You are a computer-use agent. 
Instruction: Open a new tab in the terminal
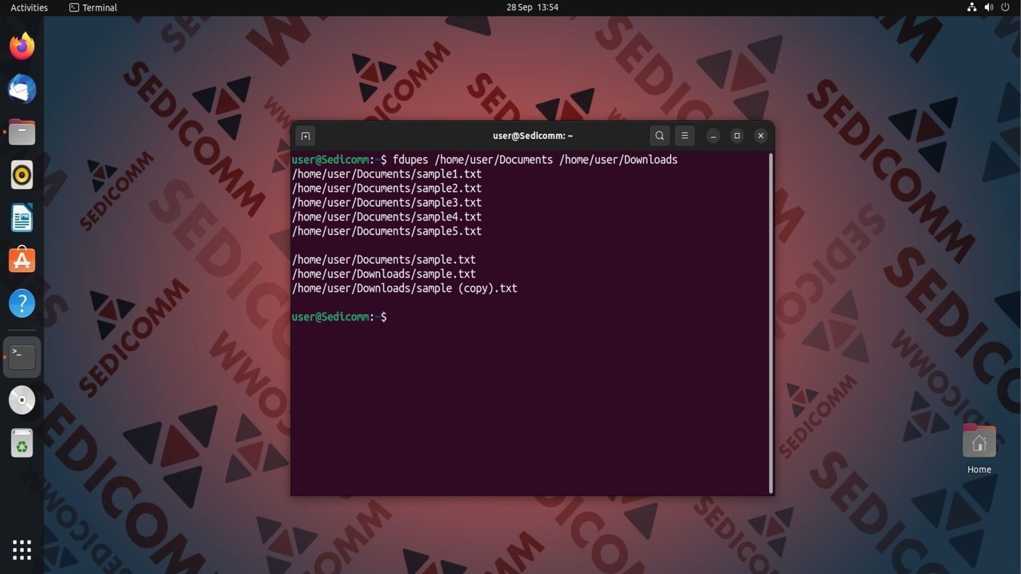(x=305, y=136)
